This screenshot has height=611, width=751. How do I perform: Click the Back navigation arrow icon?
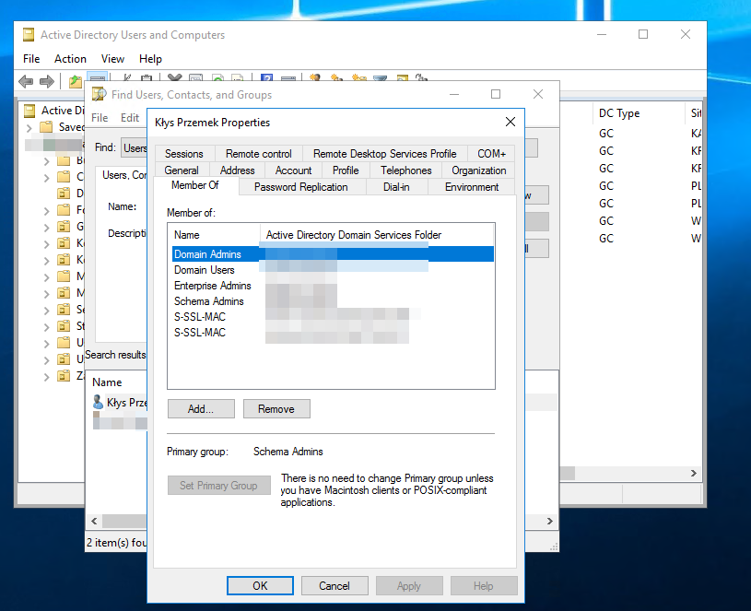tap(25, 80)
